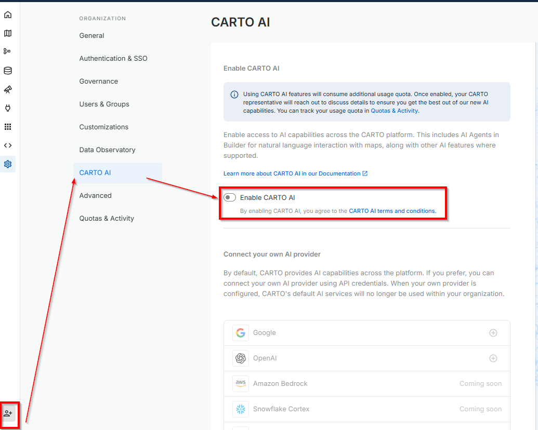Image resolution: width=538 pixels, height=430 pixels.
Task: Open the Data Explorer database icon
Action: [x=8, y=71]
